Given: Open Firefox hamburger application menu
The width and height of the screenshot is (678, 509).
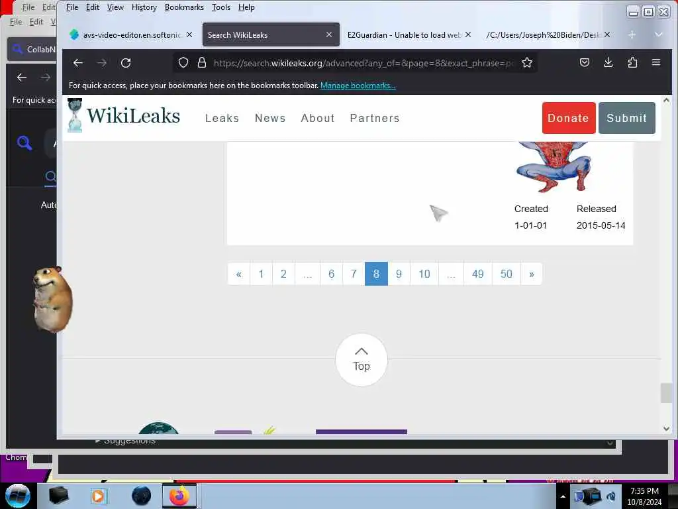Looking at the screenshot, I should [656, 63].
